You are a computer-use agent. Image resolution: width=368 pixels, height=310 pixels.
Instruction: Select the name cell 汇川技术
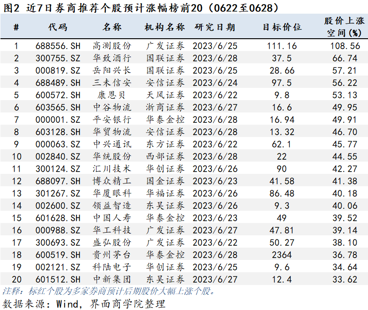[x=112, y=169]
